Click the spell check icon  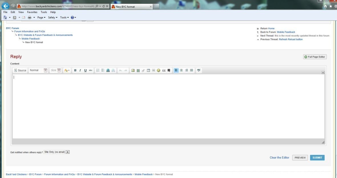coord(199,70)
